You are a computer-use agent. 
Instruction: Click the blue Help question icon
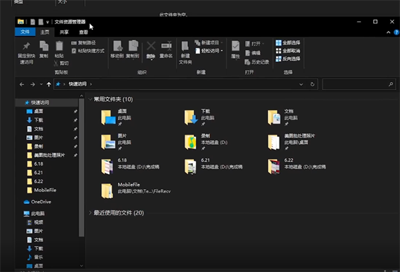(397, 33)
